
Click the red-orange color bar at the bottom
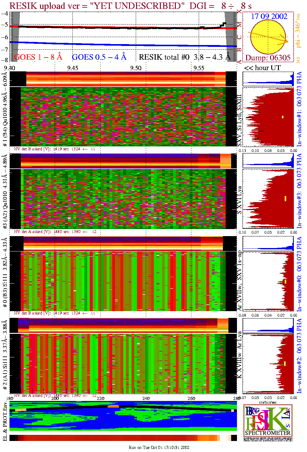coord(123,438)
